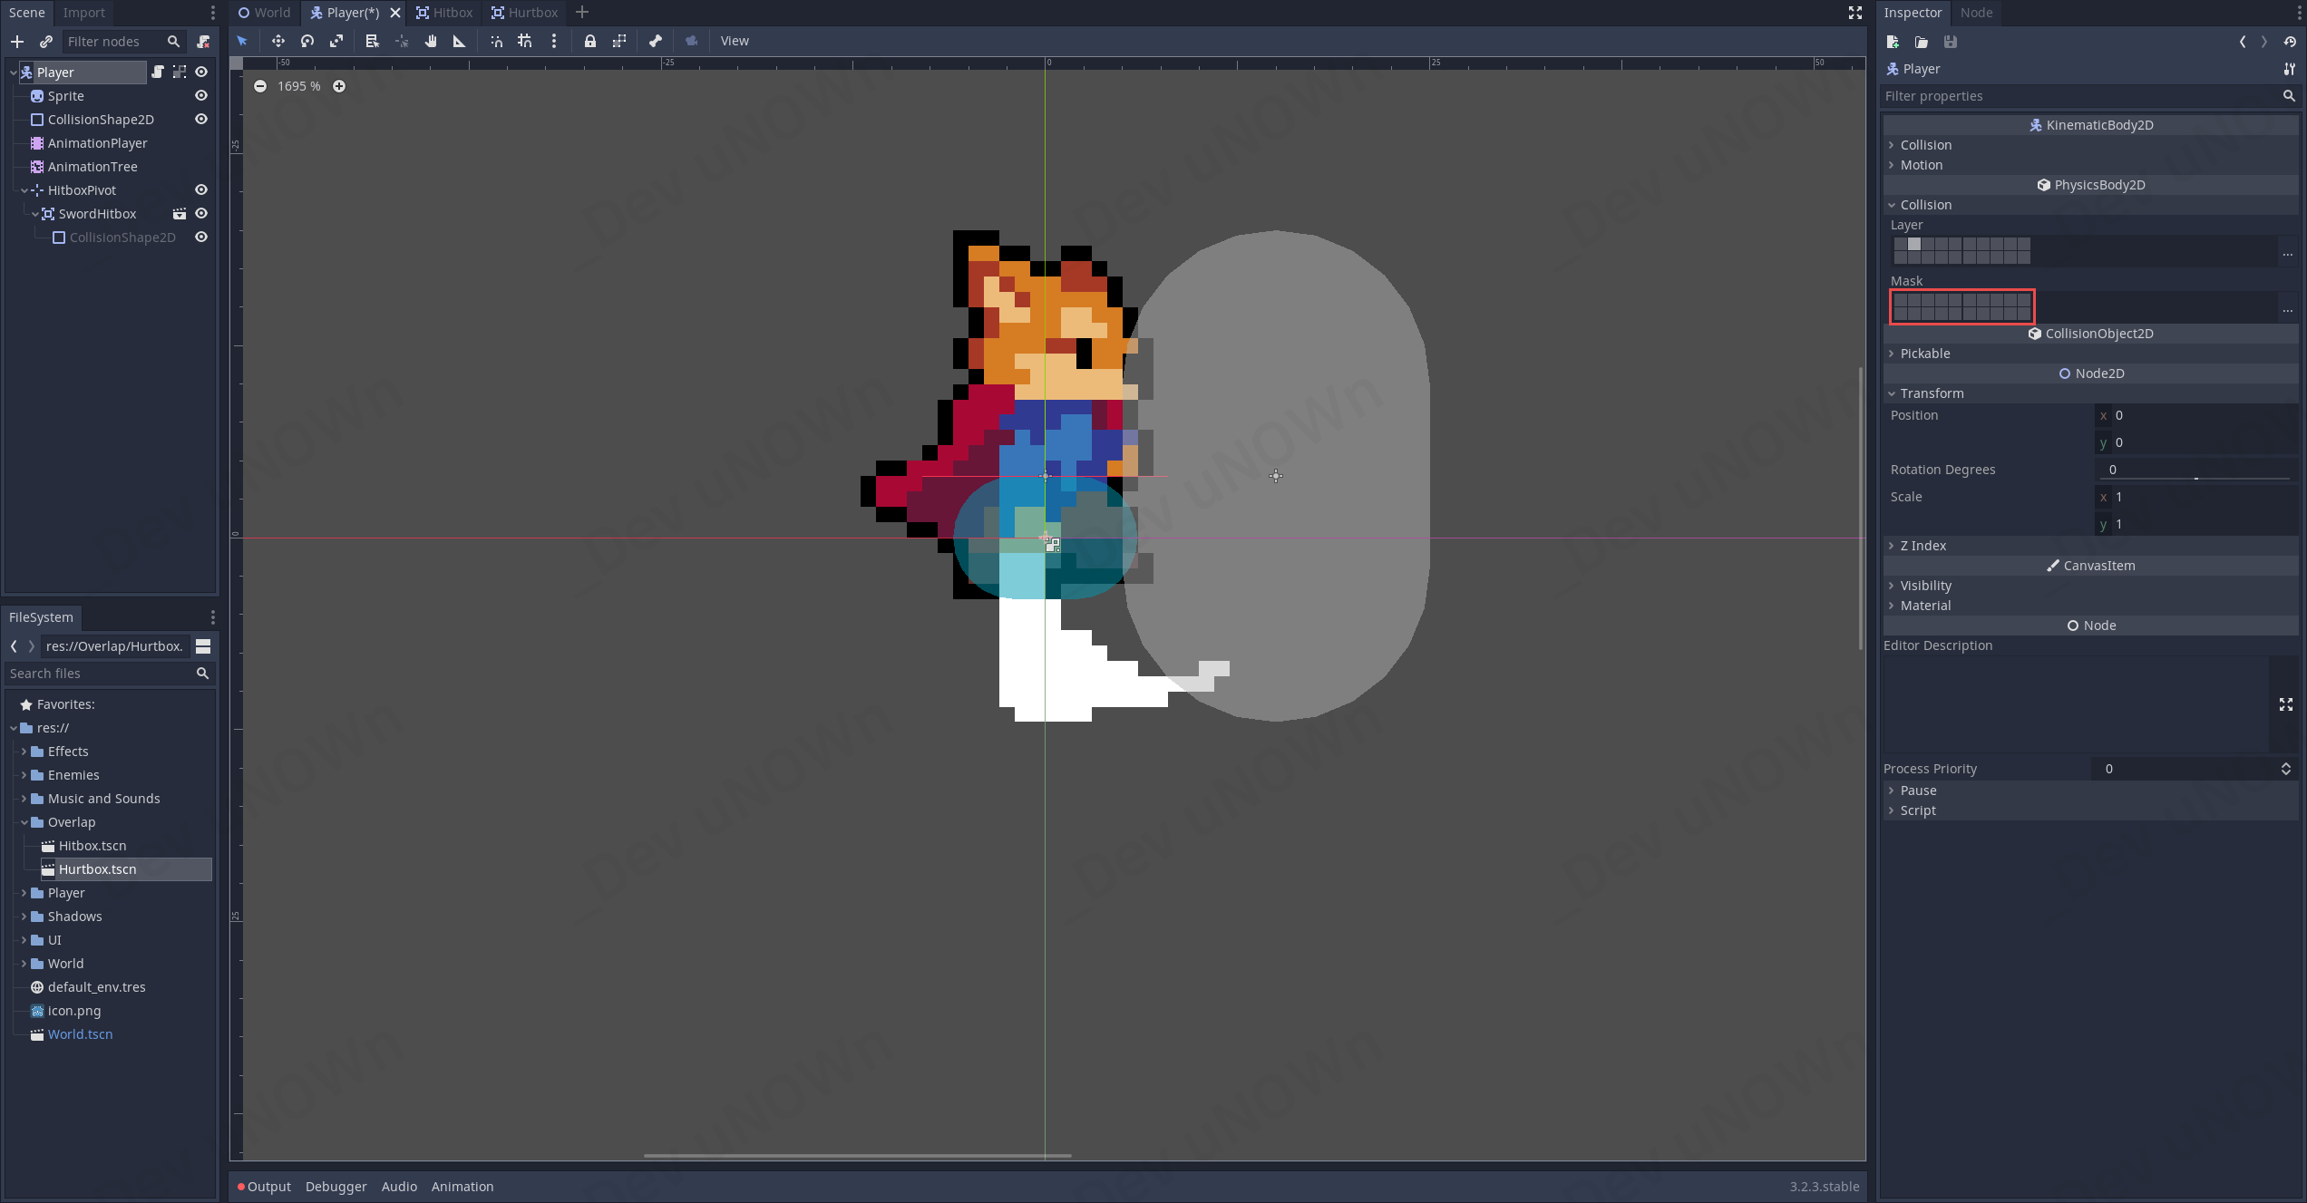Screen dimensions: 2307x1203
Task: Open the Debugger bottom panel
Action: click(x=336, y=1187)
